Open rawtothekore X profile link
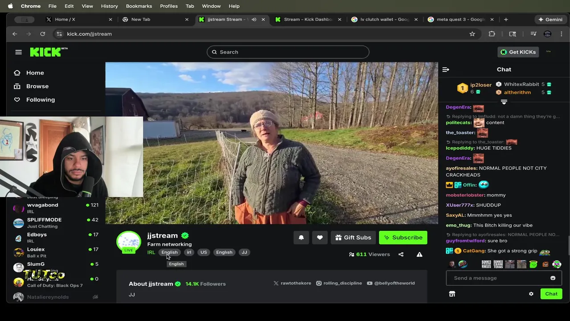 coord(292,283)
